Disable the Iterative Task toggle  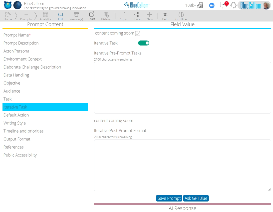click(143, 43)
